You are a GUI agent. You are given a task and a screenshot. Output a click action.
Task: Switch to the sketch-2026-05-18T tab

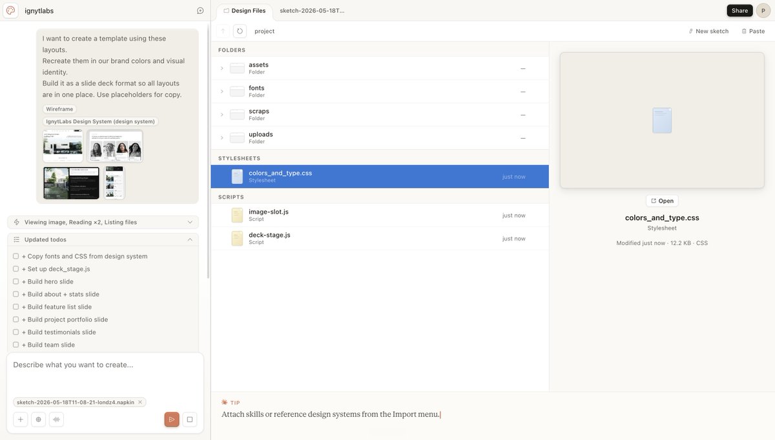point(312,11)
